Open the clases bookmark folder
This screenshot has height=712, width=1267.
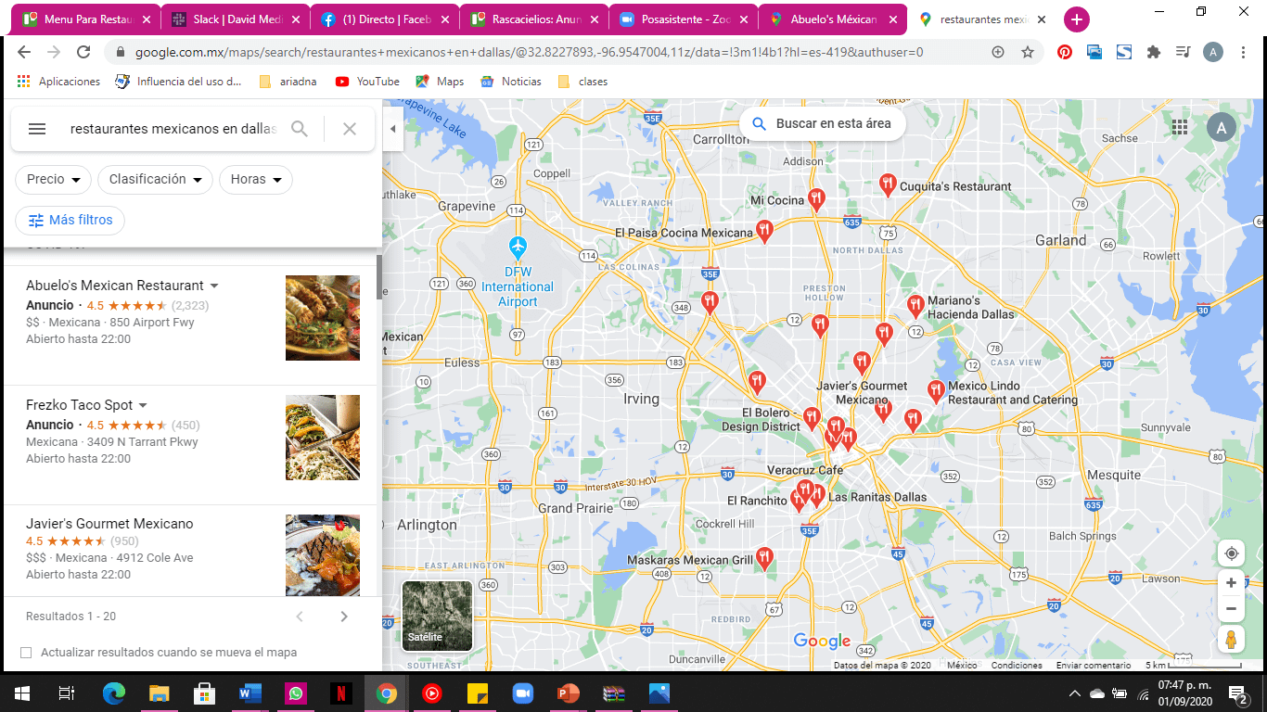point(582,82)
